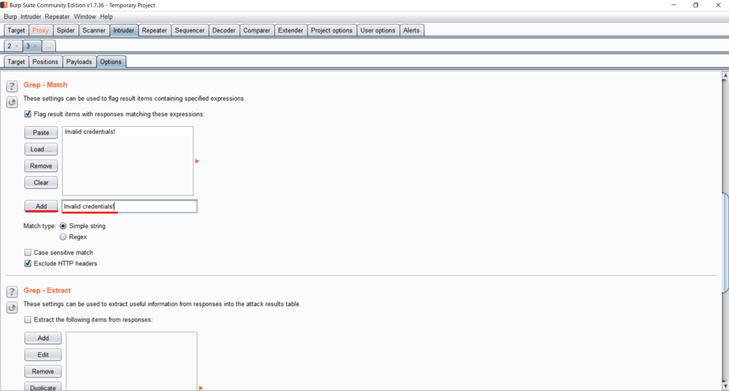Open Intruder Payloads sub-tab

coord(79,62)
